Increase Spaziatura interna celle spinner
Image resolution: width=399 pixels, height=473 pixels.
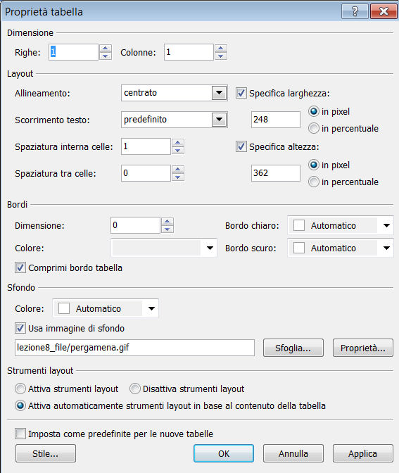(x=178, y=143)
